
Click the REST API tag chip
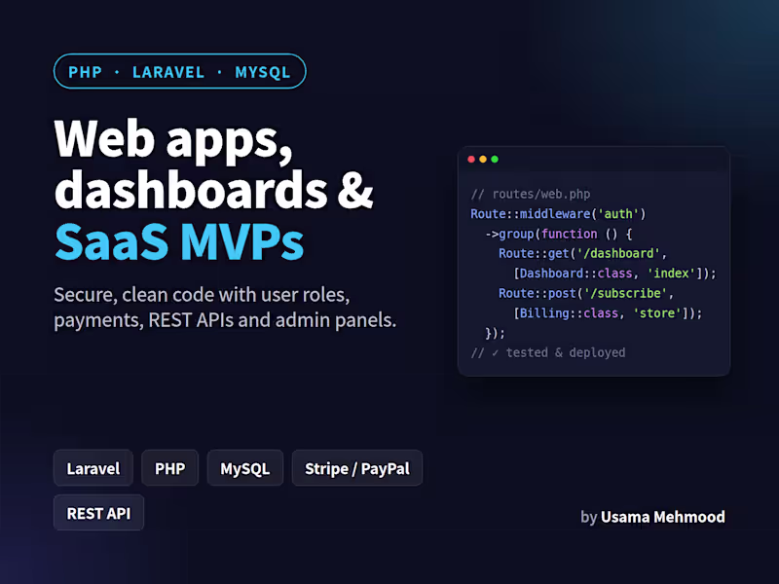tap(99, 513)
